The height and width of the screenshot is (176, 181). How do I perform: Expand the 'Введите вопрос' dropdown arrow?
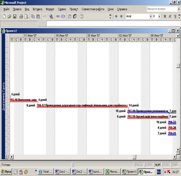(179, 9)
